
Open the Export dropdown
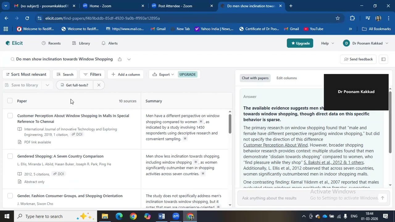(163, 74)
